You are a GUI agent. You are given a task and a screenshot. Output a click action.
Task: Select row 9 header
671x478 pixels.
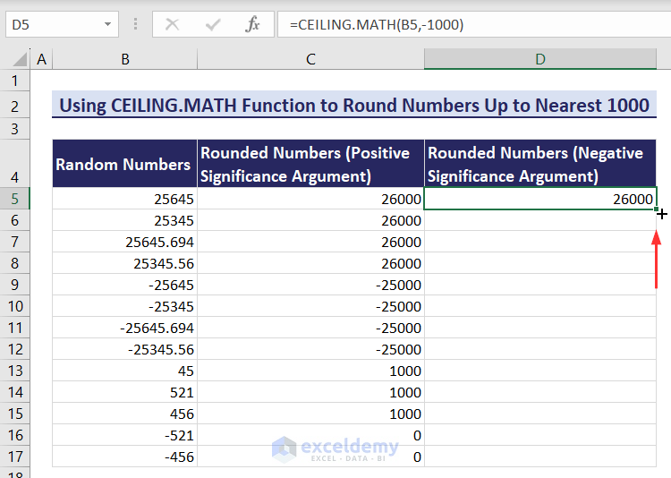15,285
